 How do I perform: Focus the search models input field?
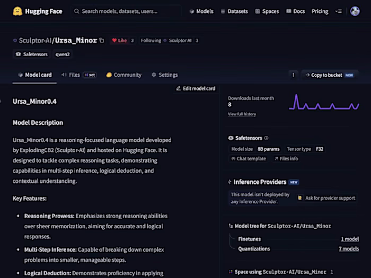click(x=126, y=11)
